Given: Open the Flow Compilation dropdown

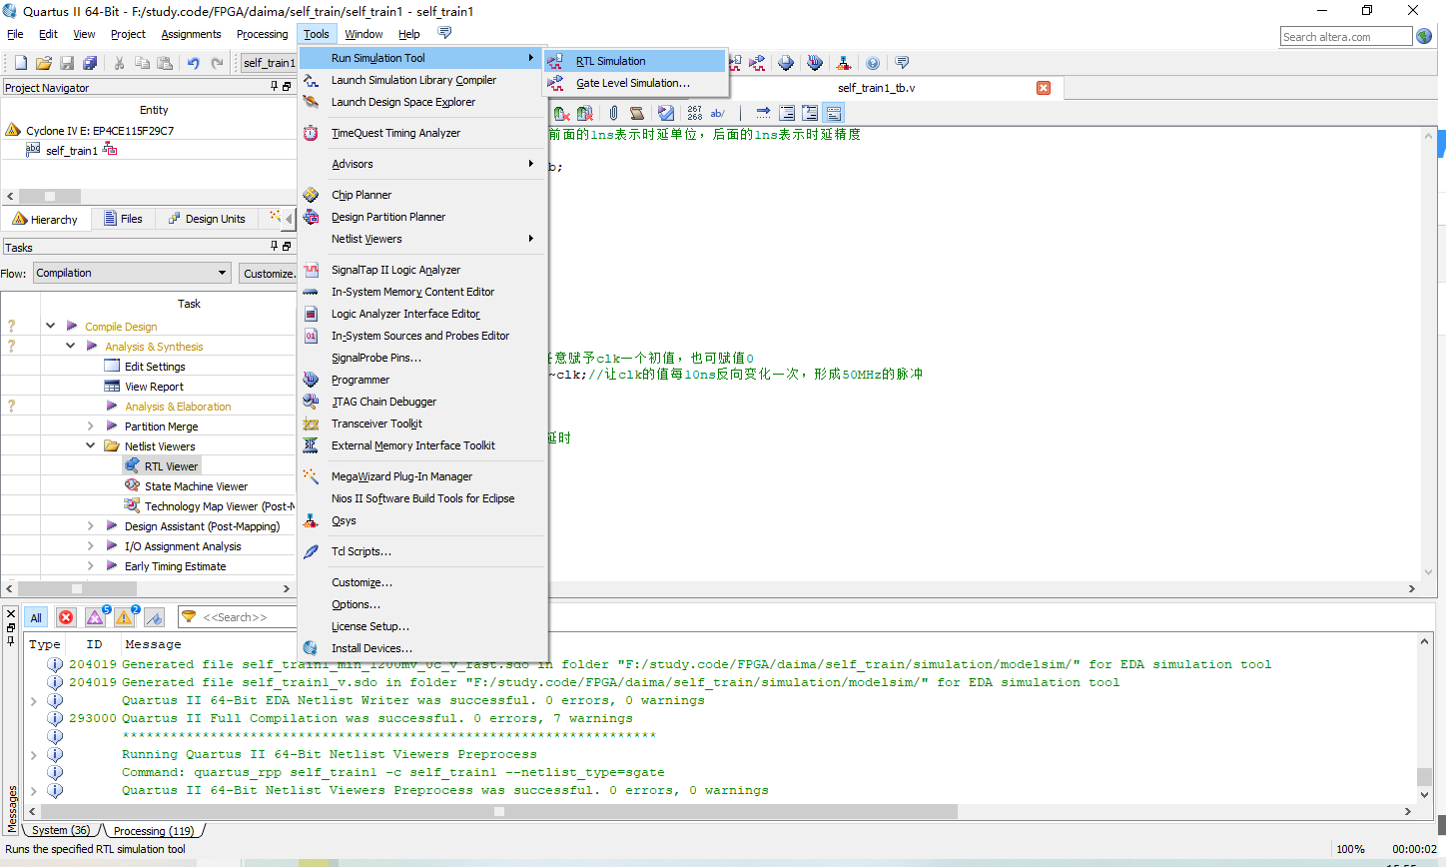Looking at the screenshot, I should (x=133, y=273).
